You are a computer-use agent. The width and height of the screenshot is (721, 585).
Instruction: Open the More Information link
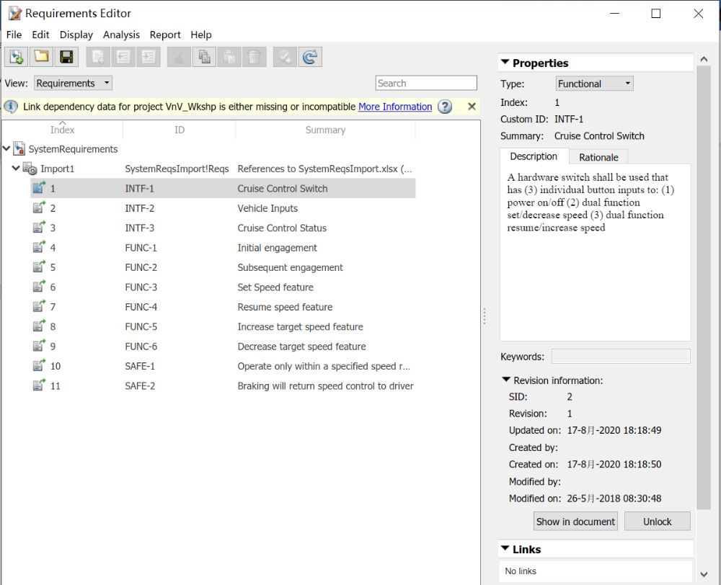coord(395,107)
